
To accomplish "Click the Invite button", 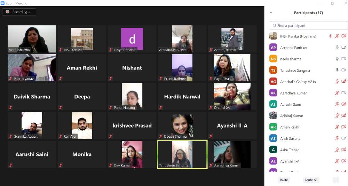I will pyautogui.click(x=284, y=180).
